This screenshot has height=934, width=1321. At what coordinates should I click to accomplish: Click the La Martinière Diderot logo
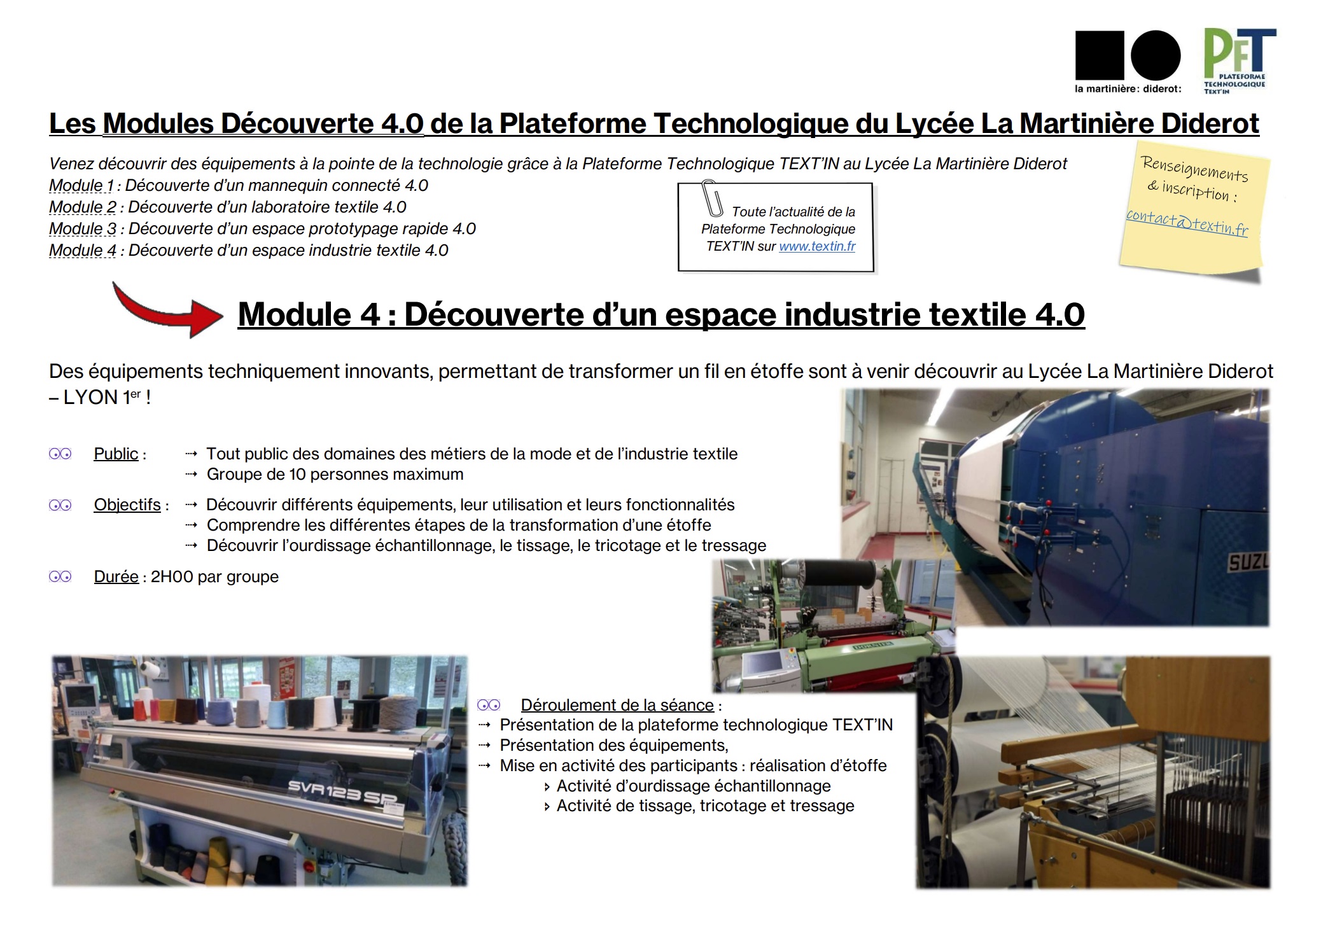tap(1128, 62)
